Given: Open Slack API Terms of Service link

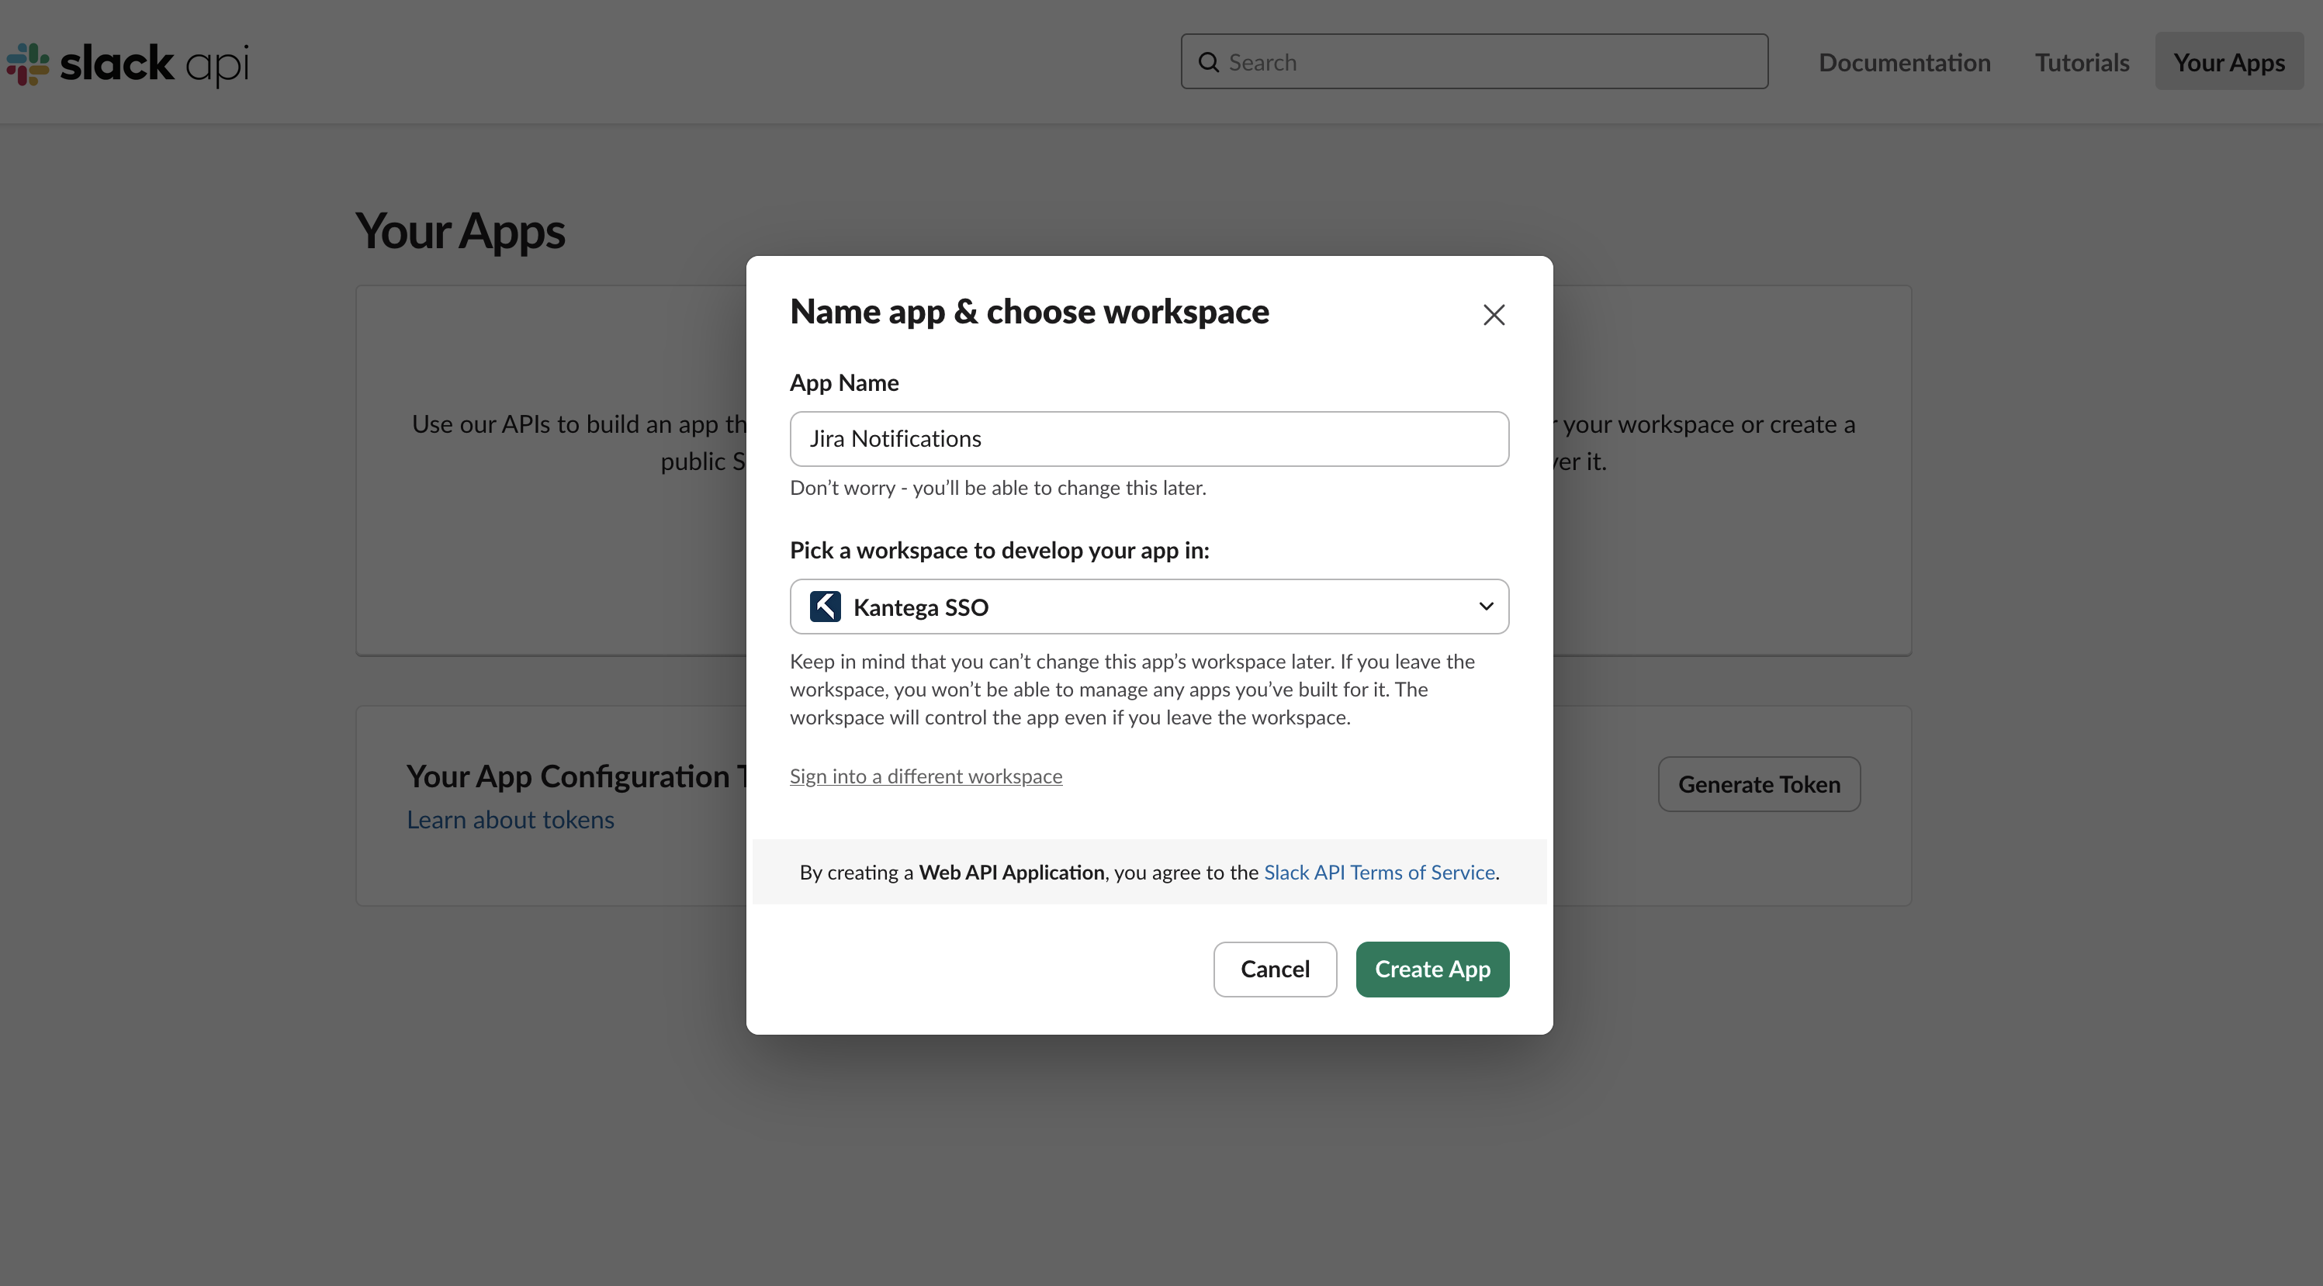Looking at the screenshot, I should tap(1379, 872).
